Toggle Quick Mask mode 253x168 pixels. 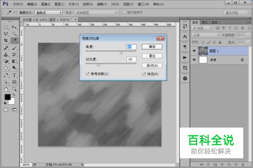click(6, 110)
